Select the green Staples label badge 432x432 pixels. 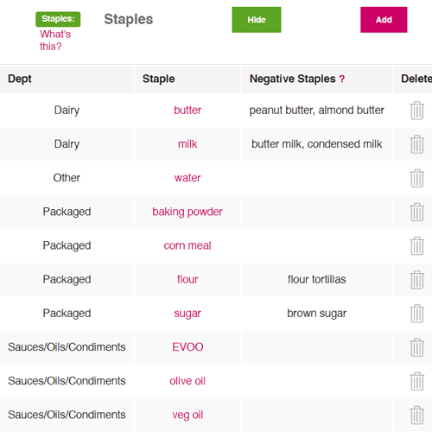coord(58,19)
